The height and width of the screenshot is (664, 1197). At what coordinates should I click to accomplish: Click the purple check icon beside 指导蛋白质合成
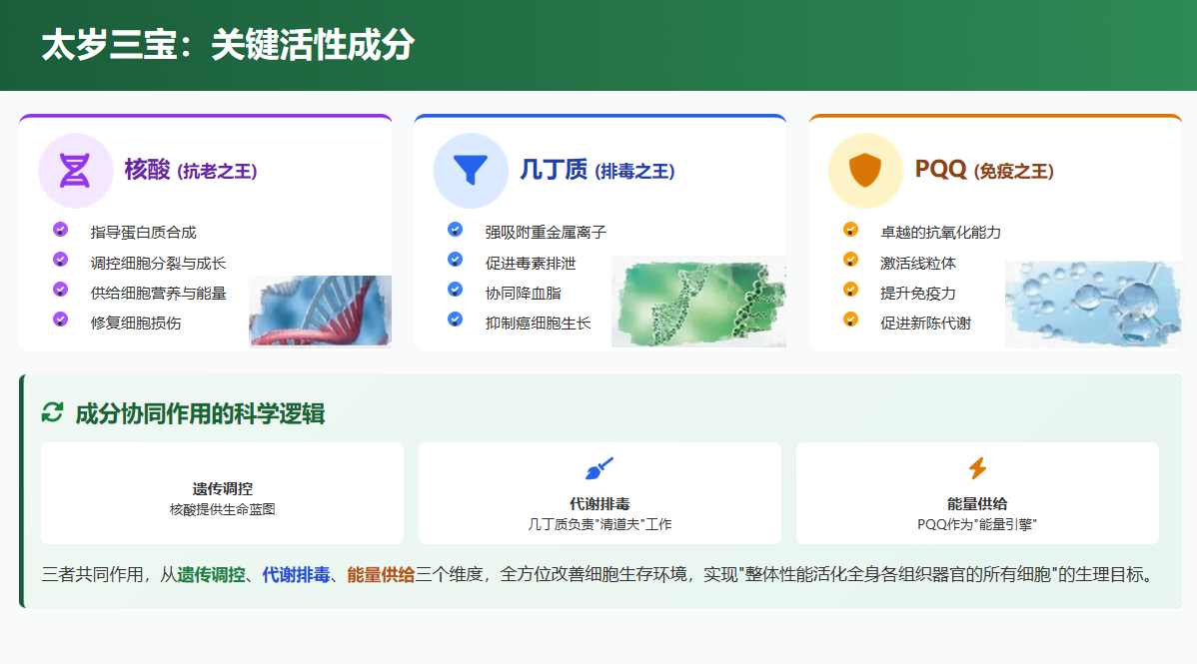tap(60, 230)
